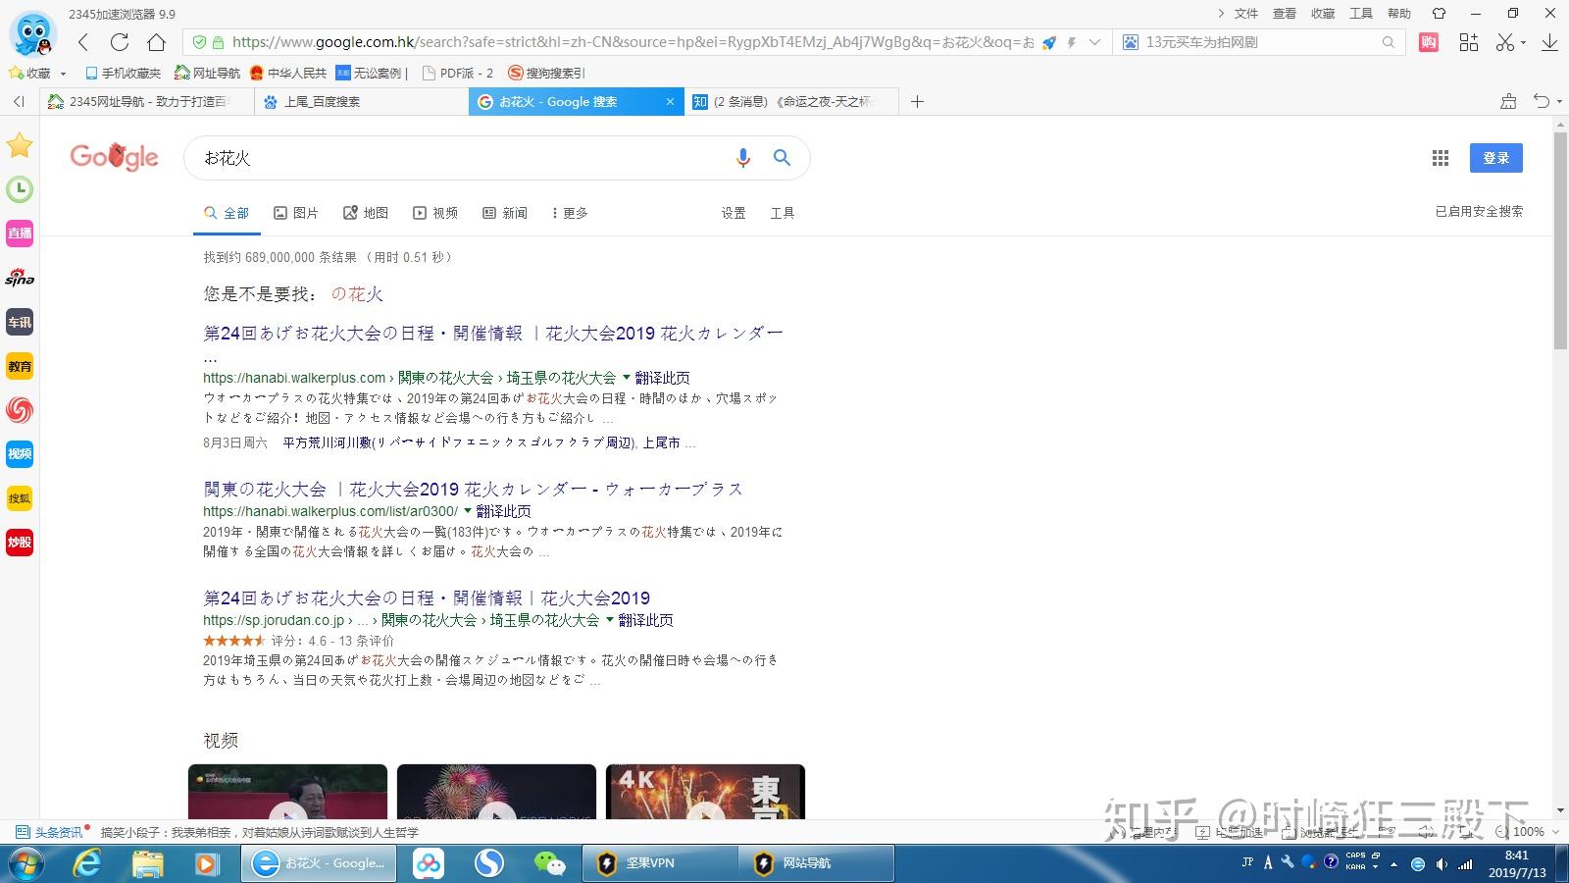Open the 2345 browser penguin avatar
Screen dimensions: 1569x883
pos(32,34)
